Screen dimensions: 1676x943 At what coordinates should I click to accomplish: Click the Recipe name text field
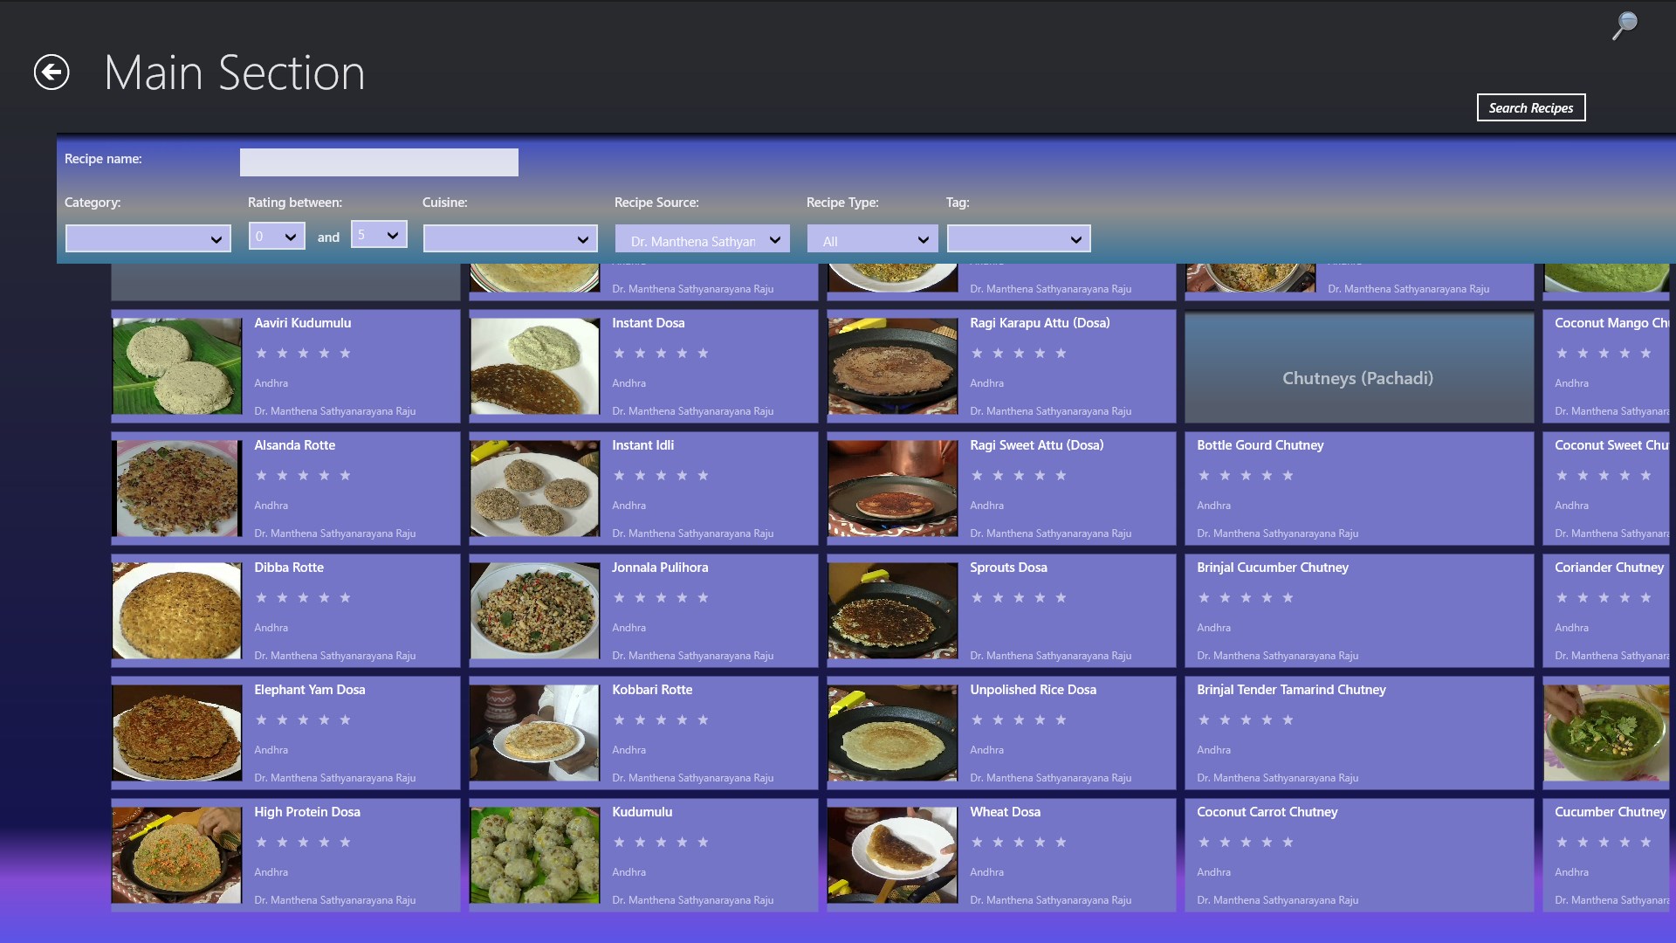tap(379, 162)
